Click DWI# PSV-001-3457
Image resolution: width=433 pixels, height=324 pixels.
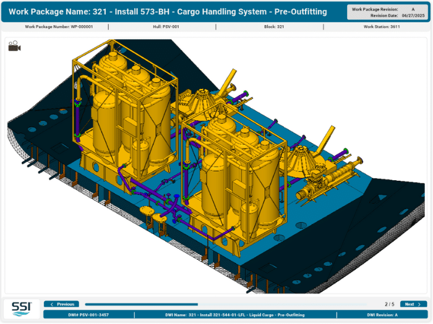pos(88,315)
